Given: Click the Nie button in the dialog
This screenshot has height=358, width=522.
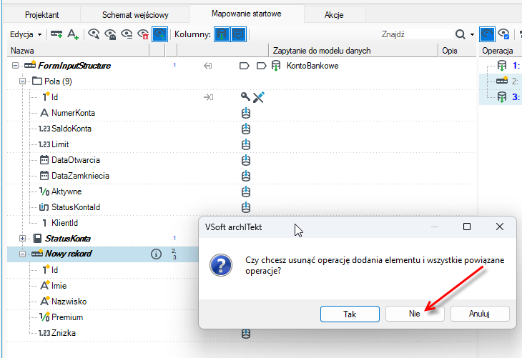Looking at the screenshot, I should pyautogui.click(x=415, y=314).
